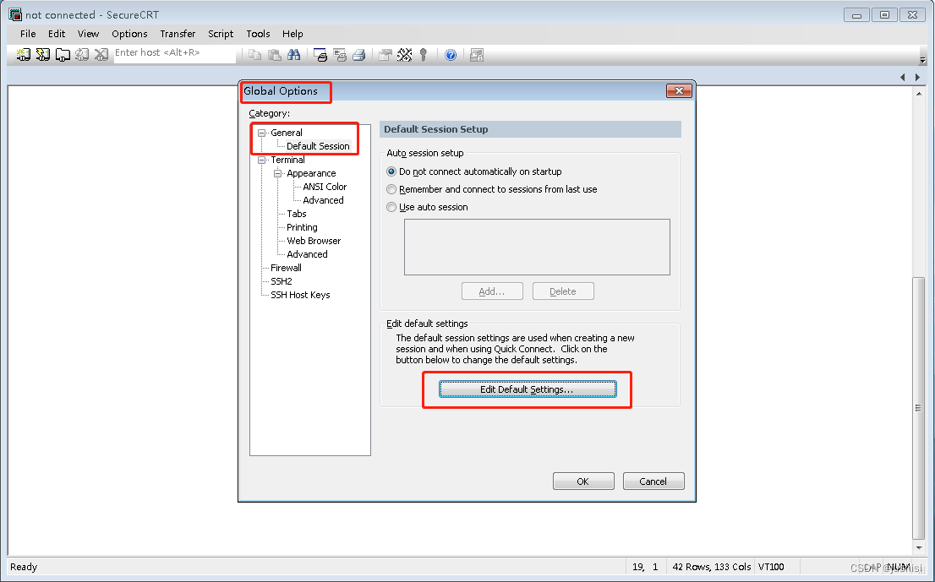This screenshot has height=582, width=935.
Task: Select Default Session in category tree
Action: coord(318,146)
